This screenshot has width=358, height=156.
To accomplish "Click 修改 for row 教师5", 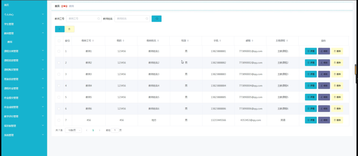I will 324,97.
